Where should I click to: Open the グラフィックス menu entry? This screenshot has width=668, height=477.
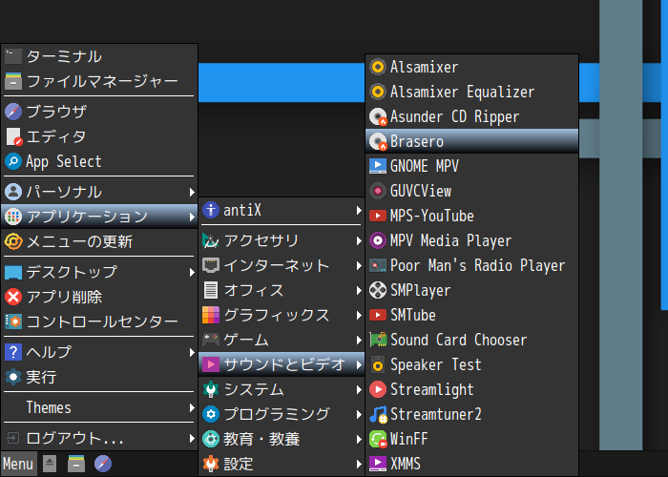(282, 315)
